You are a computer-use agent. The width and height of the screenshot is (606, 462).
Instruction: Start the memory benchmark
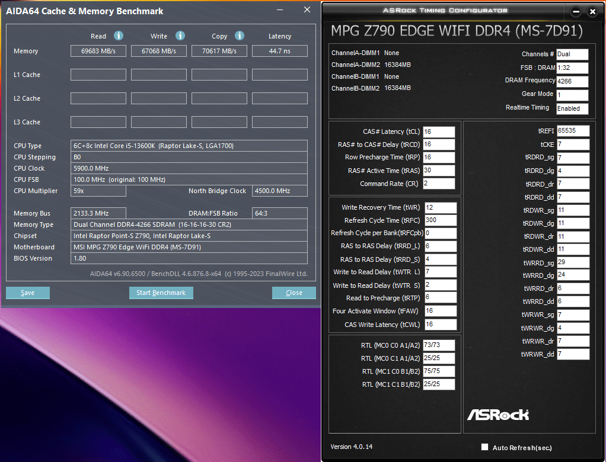(x=161, y=293)
